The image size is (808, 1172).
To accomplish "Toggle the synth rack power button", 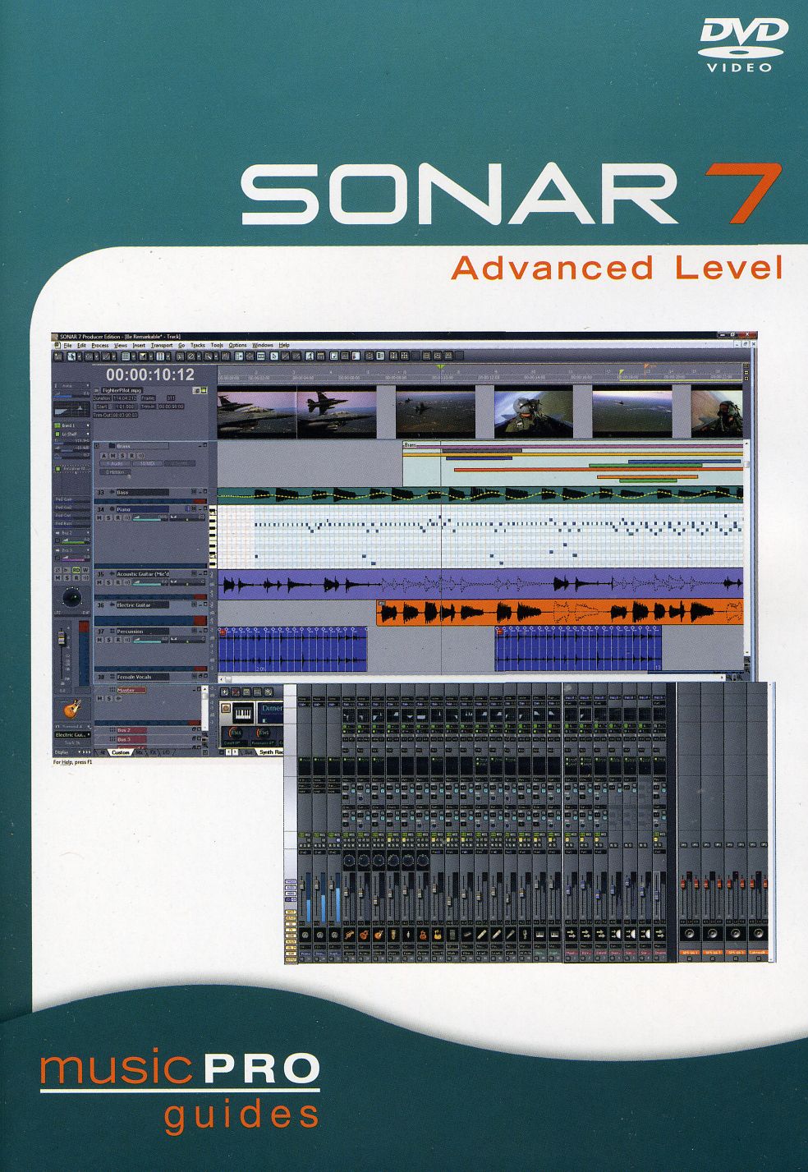I will pyautogui.click(x=225, y=708).
